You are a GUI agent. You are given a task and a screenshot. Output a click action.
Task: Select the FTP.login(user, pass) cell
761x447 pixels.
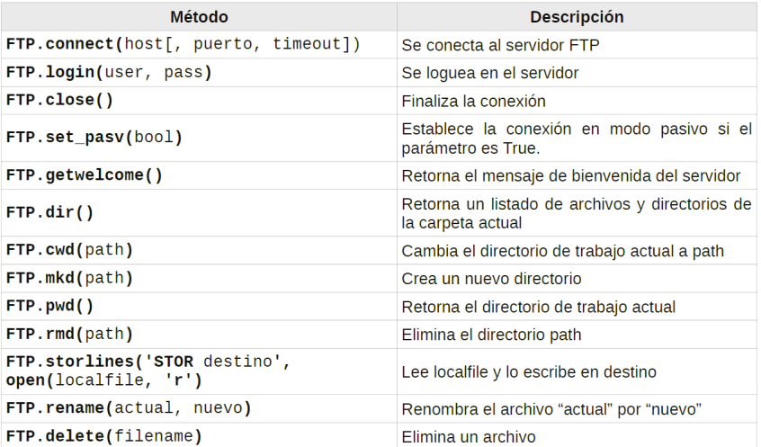point(109,73)
